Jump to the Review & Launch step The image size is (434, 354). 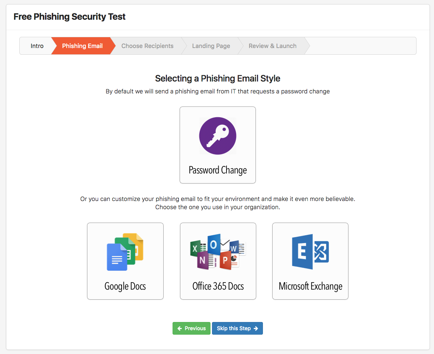pyautogui.click(x=272, y=46)
